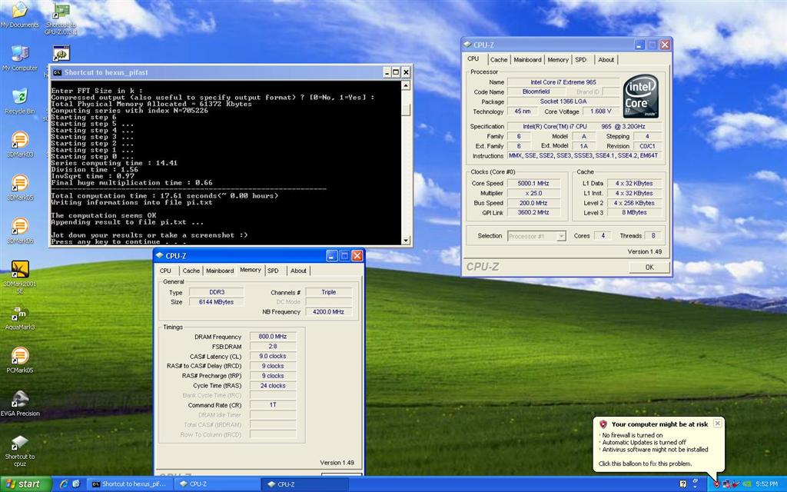Select About tab in memory window
The image size is (787, 492).
298,271
